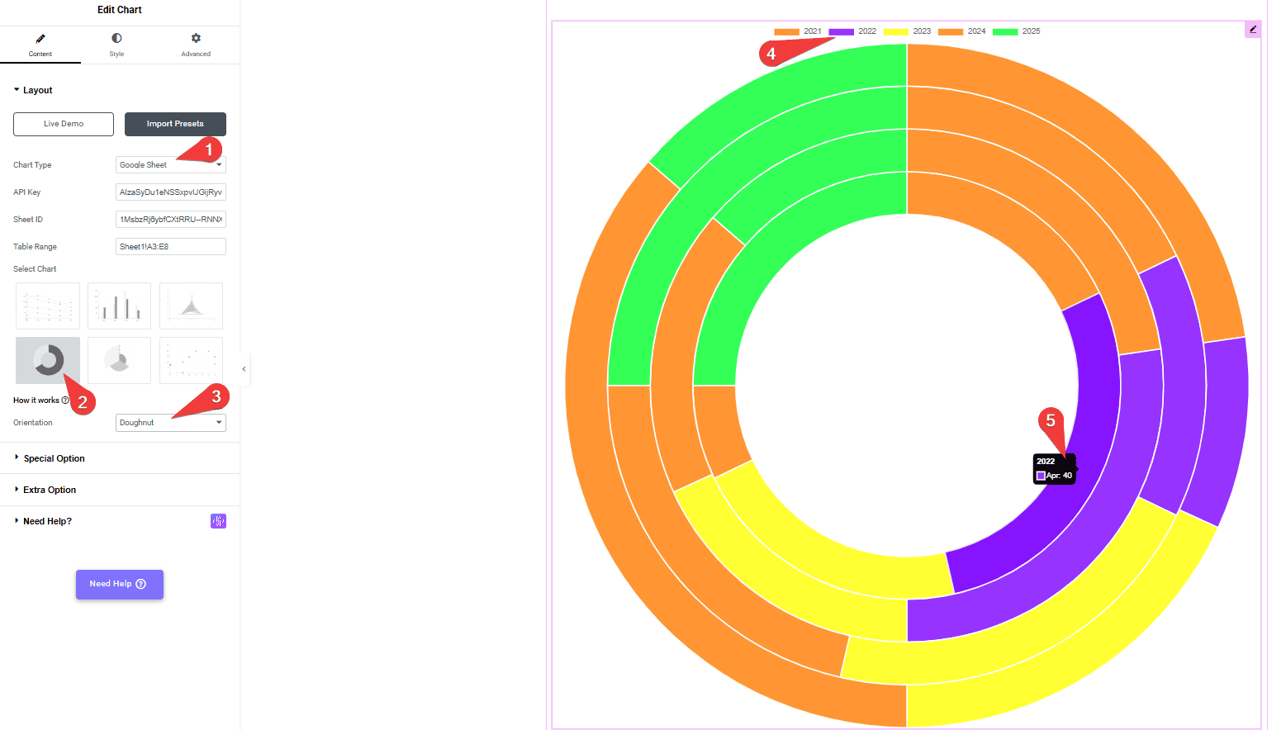Select the line chart thumbnail
The width and height of the screenshot is (1286, 730).
[x=48, y=306]
